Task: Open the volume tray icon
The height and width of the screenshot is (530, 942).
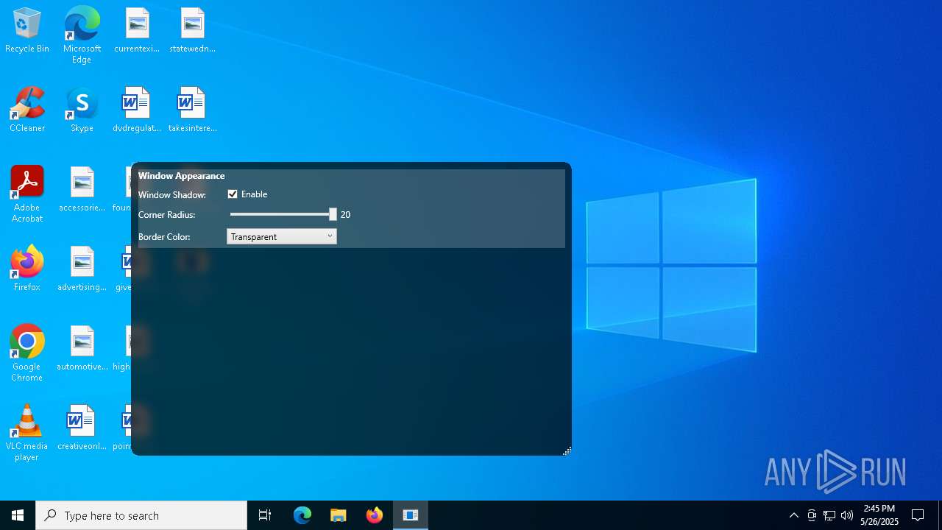Action: coord(847,515)
